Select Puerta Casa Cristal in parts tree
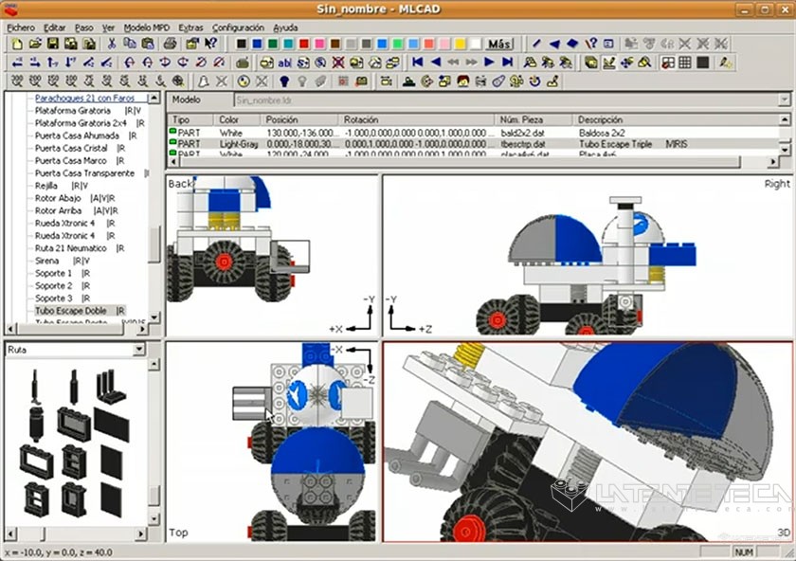796x561 pixels. click(x=71, y=148)
